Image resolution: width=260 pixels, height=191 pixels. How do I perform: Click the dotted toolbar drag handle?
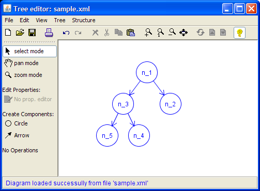(x=29, y=42)
